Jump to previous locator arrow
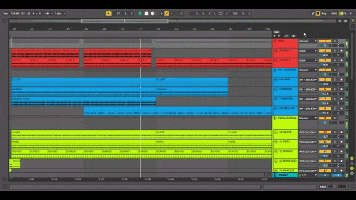 click(274, 36)
